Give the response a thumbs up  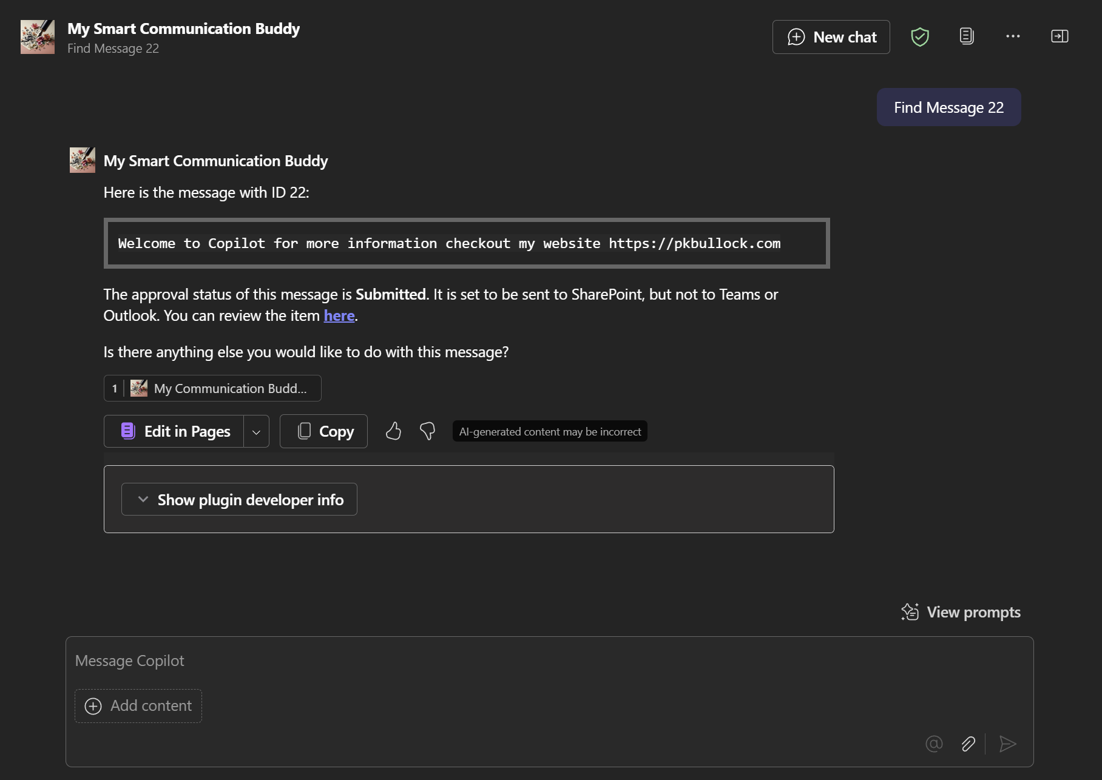(393, 431)
